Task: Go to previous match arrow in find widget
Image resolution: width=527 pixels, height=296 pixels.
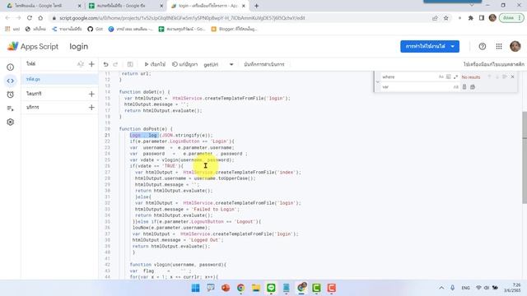Action: tap(489, 76)
